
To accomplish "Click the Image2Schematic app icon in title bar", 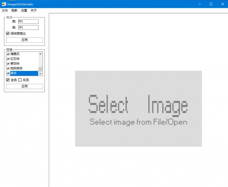I will [4, 4].
